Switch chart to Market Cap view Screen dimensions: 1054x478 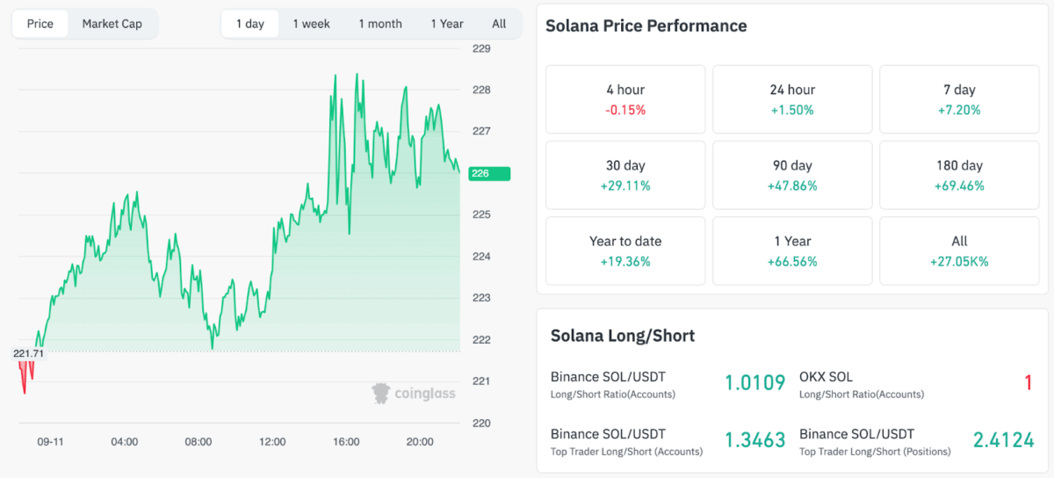(x=112, y=24)
